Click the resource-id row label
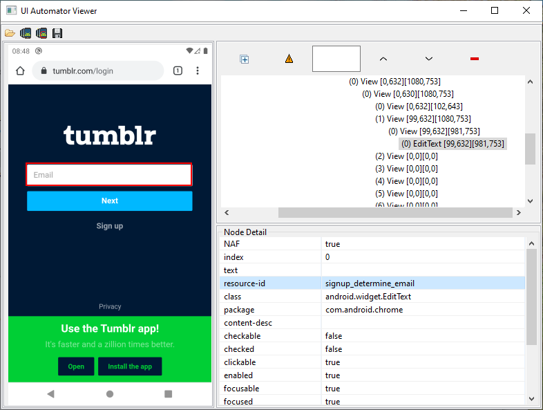This screenshot has width=543, height=410. 245,283
